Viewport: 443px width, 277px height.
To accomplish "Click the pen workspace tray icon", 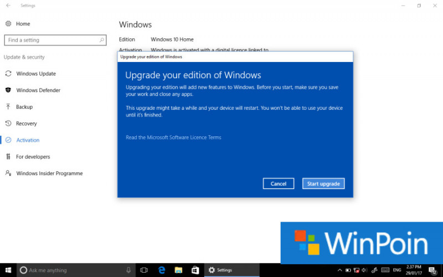I will tap(375, 270).
